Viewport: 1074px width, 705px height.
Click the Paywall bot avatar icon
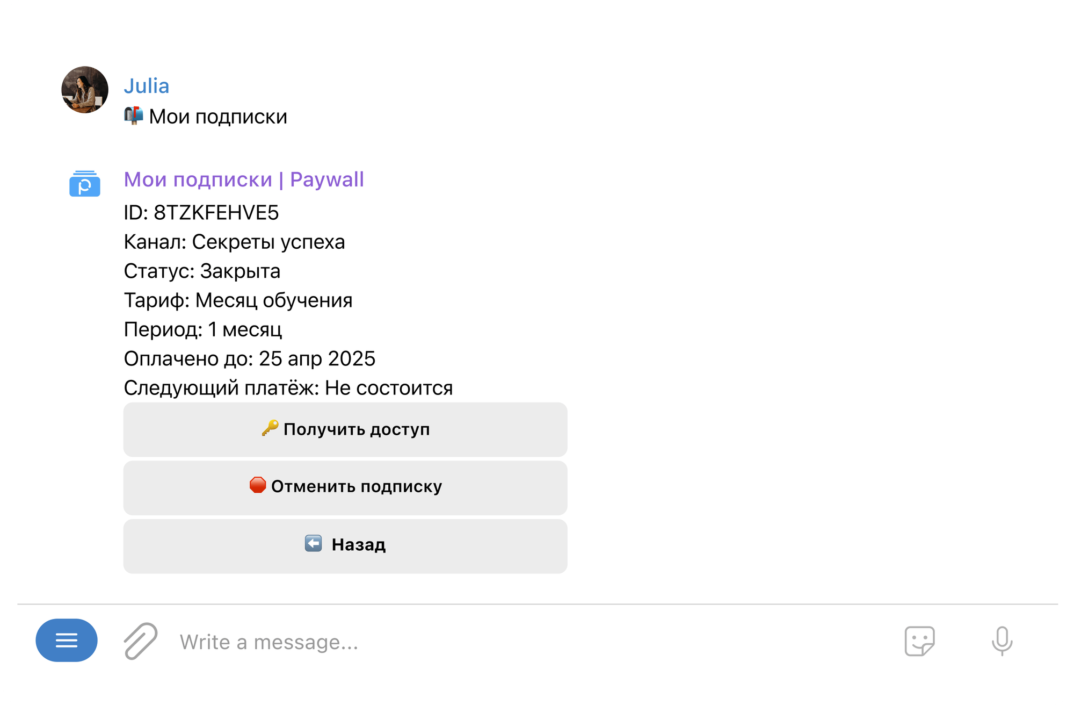click(x=85, y=184)
